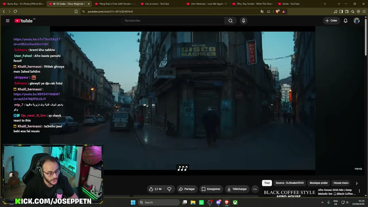Screen dimensions: 368x207
Task: Open Afro House 2026 Mix video title
Action: click(x=336, y=192)
